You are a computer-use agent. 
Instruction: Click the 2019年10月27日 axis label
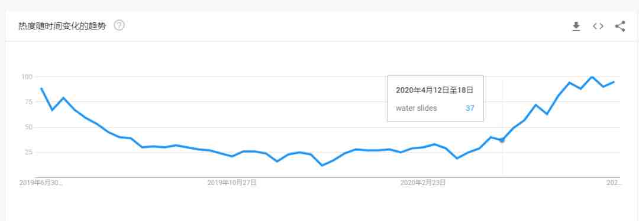[x=232, y=183]
